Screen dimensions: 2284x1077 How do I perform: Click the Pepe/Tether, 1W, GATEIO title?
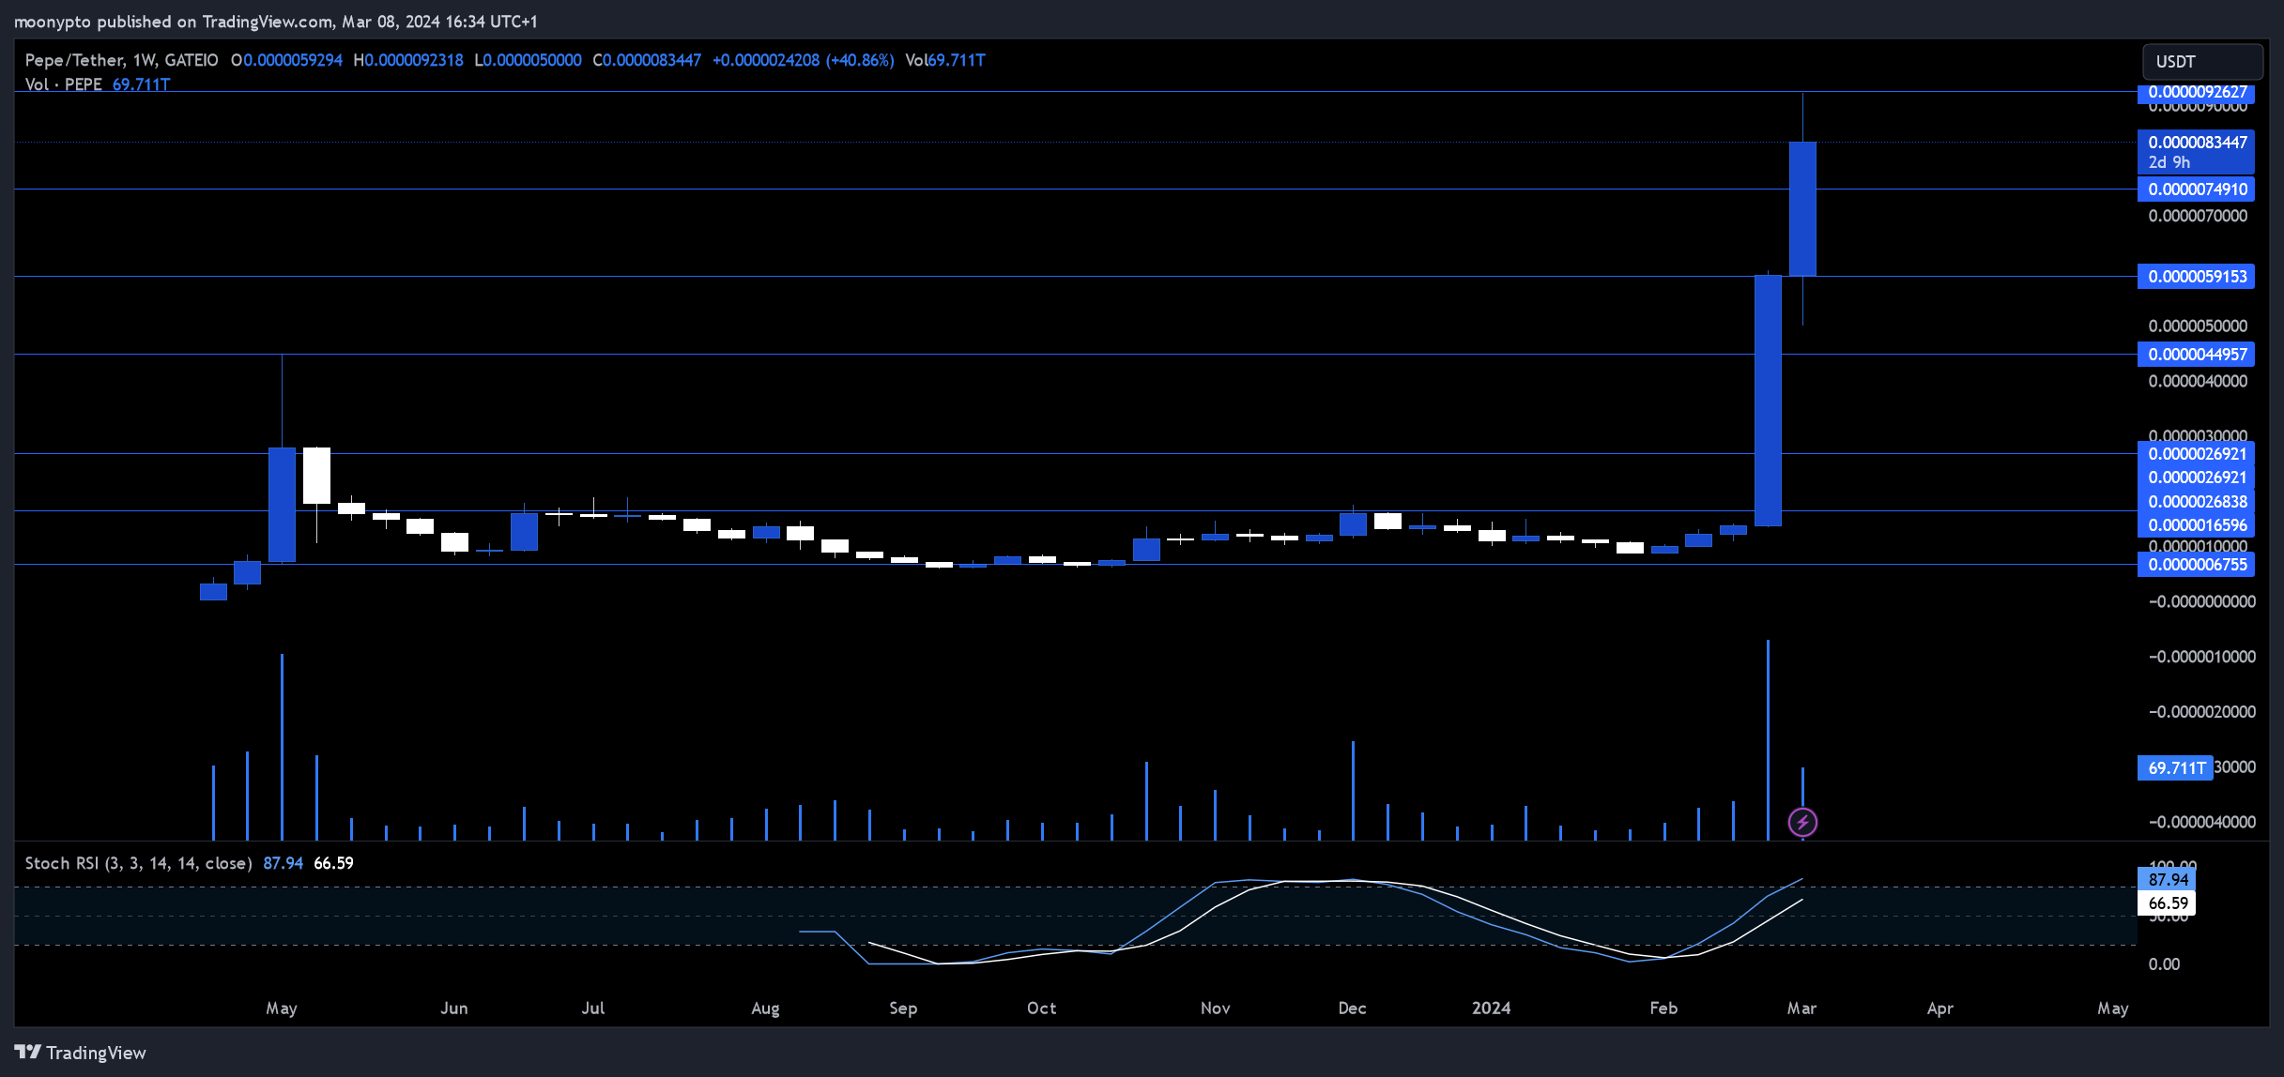point(121,60)
